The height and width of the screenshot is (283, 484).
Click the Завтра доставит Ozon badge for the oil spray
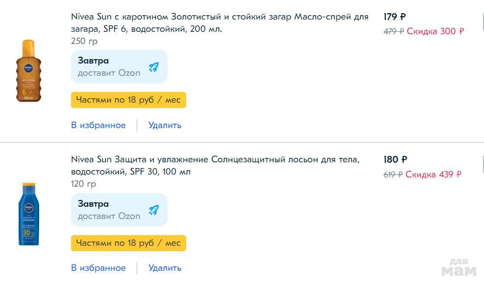[x=119, y=67]
